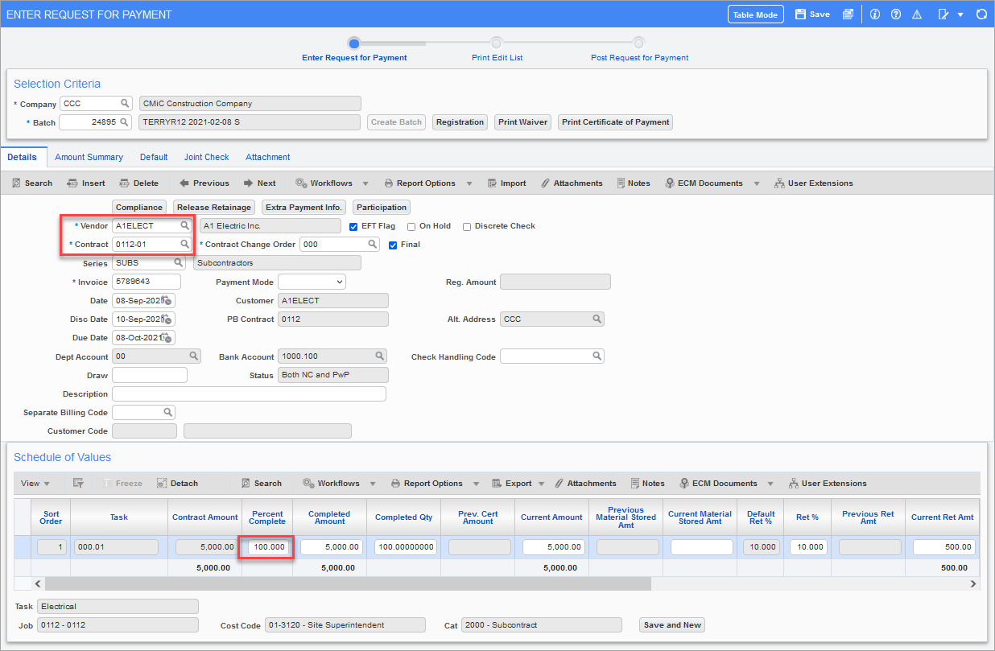The image size is (995, 651).
Task: Click the information icon in header
Action: click(x=875, y=14)
